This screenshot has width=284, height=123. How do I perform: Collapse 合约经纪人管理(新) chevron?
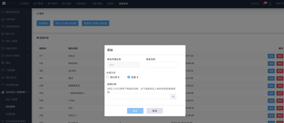(x=28, y=92)
